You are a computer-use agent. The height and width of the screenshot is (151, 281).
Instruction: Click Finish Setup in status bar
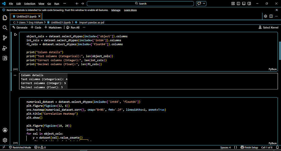pos(249,147)
